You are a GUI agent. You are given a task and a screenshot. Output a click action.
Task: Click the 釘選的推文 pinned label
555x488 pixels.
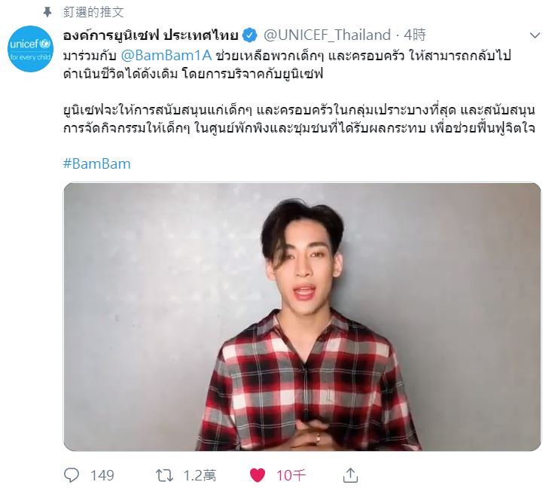[x=93, y=12]
